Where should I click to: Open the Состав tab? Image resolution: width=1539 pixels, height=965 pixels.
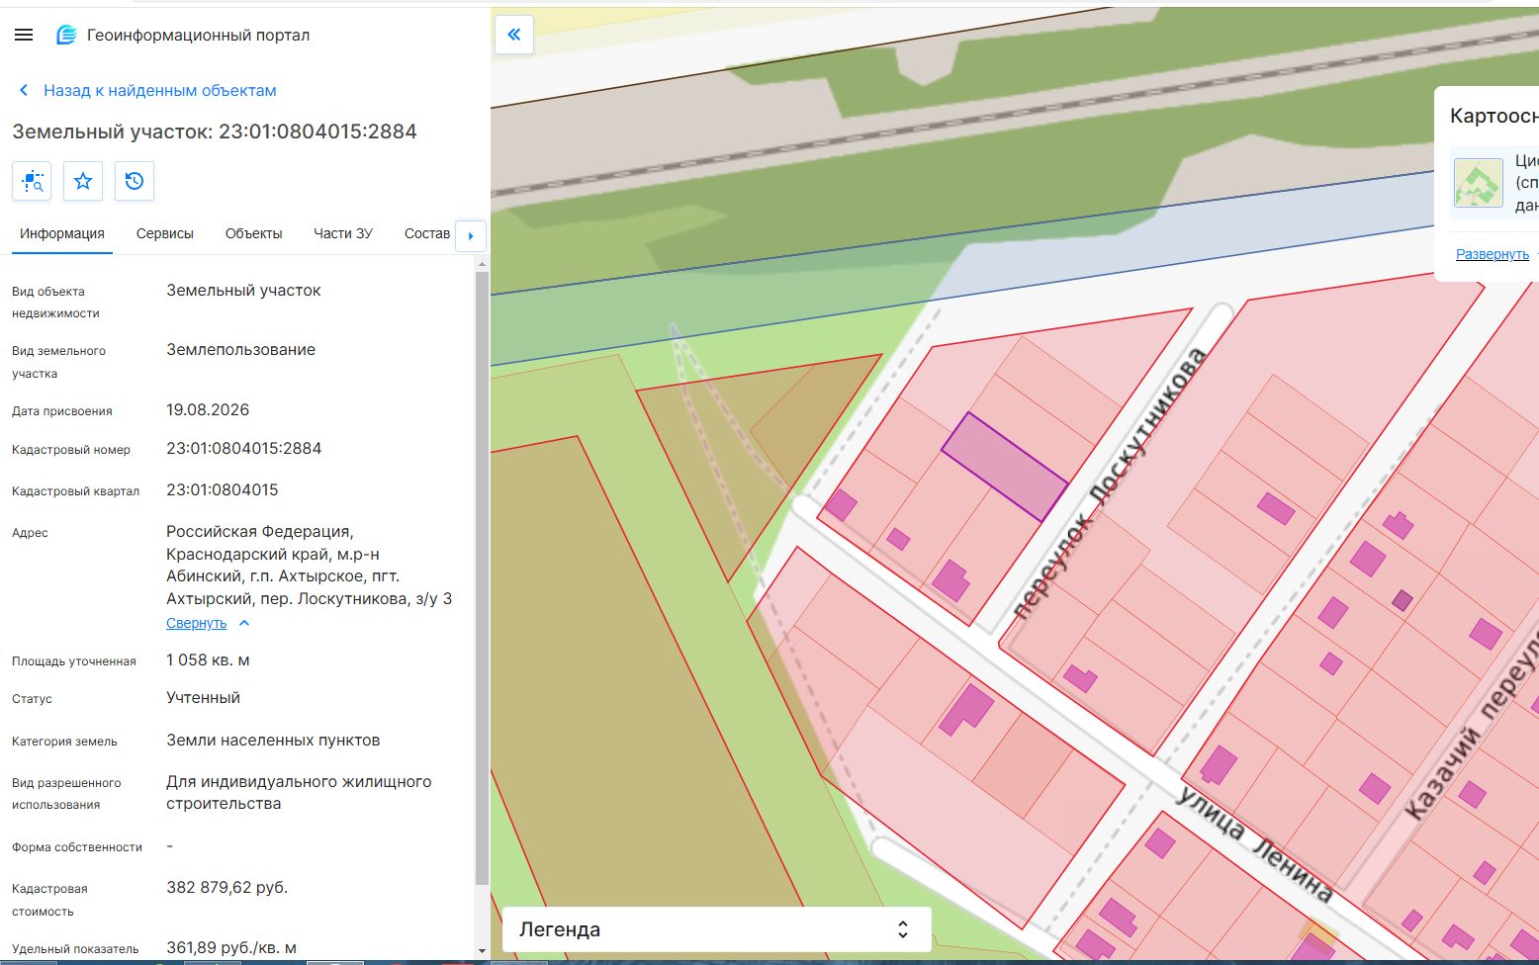click(427, 233)
